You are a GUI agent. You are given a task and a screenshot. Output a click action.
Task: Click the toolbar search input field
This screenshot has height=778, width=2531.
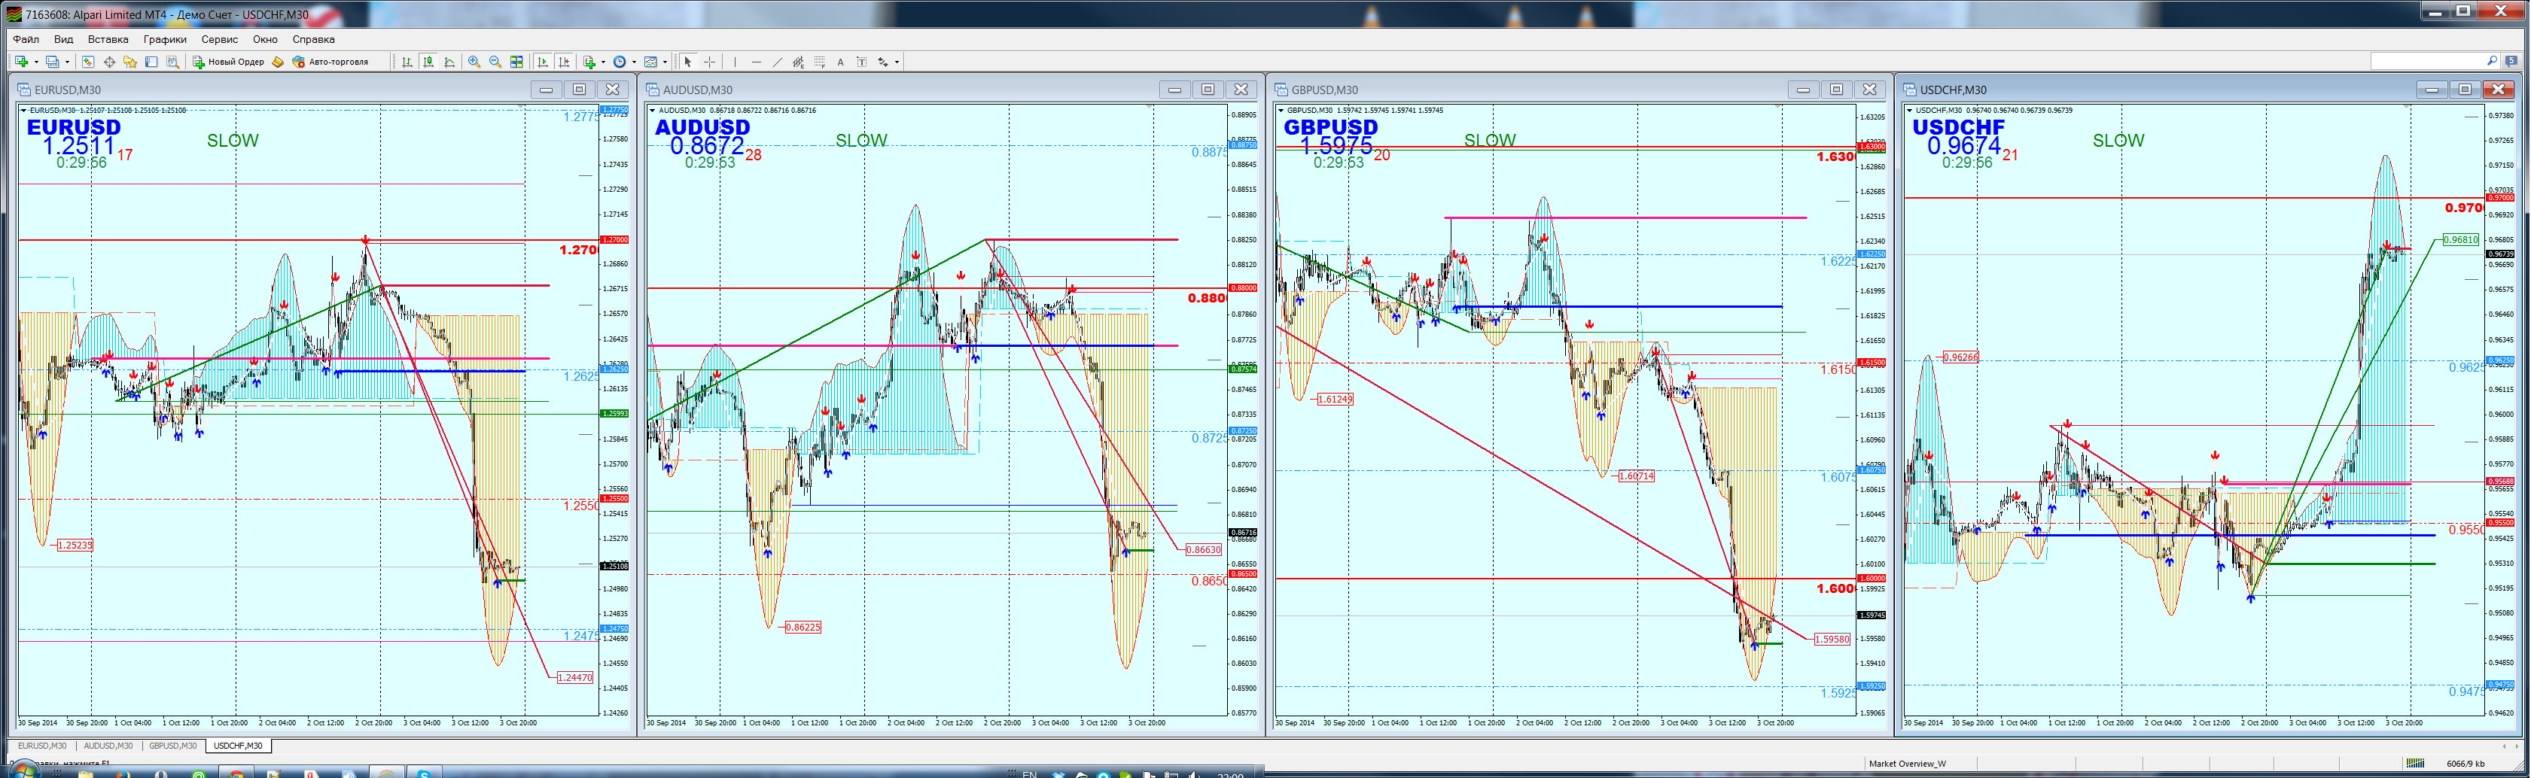(2428, 61)
